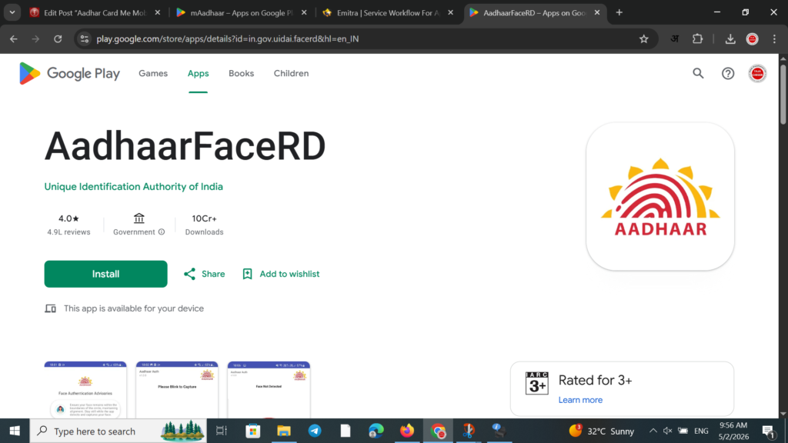Show hidden system tray icons
Viewport: 788px width, 443px height.
(653, 431)
